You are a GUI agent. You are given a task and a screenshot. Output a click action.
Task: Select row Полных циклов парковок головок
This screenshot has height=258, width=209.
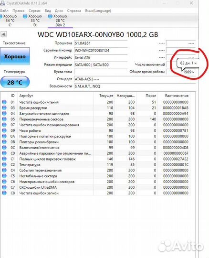coord(95,159)
